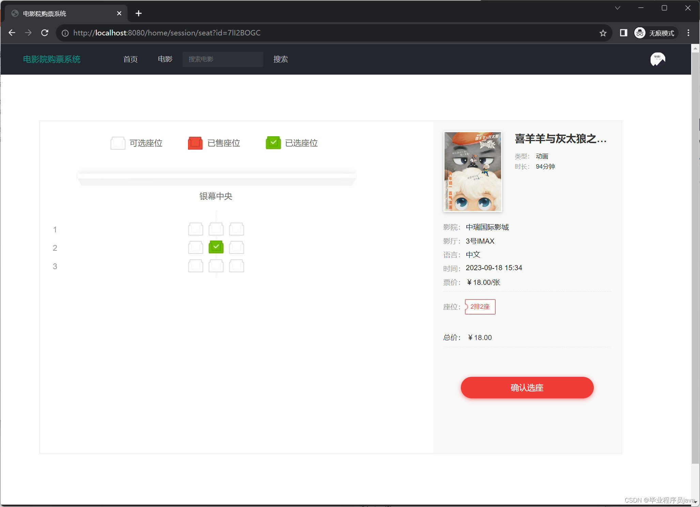Screen dimensions: 700x507
Task: Click the 银幕中央 screen label
Action: point(216,196)
